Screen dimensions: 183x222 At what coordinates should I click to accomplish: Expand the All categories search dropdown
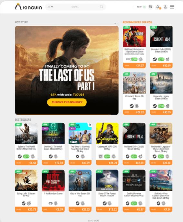[x=50, y=7]
